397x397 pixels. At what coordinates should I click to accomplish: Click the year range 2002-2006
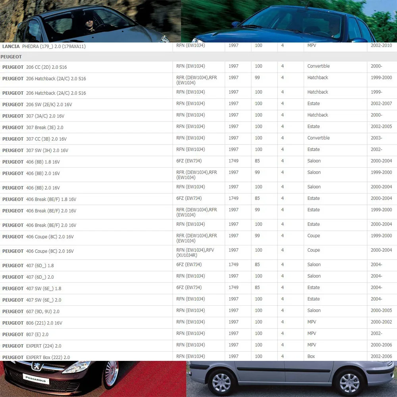[x=381, y=356]
